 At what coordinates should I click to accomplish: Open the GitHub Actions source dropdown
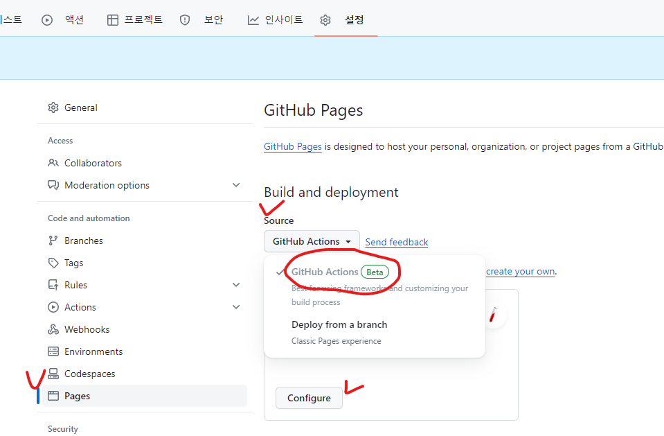coord(312,241)
